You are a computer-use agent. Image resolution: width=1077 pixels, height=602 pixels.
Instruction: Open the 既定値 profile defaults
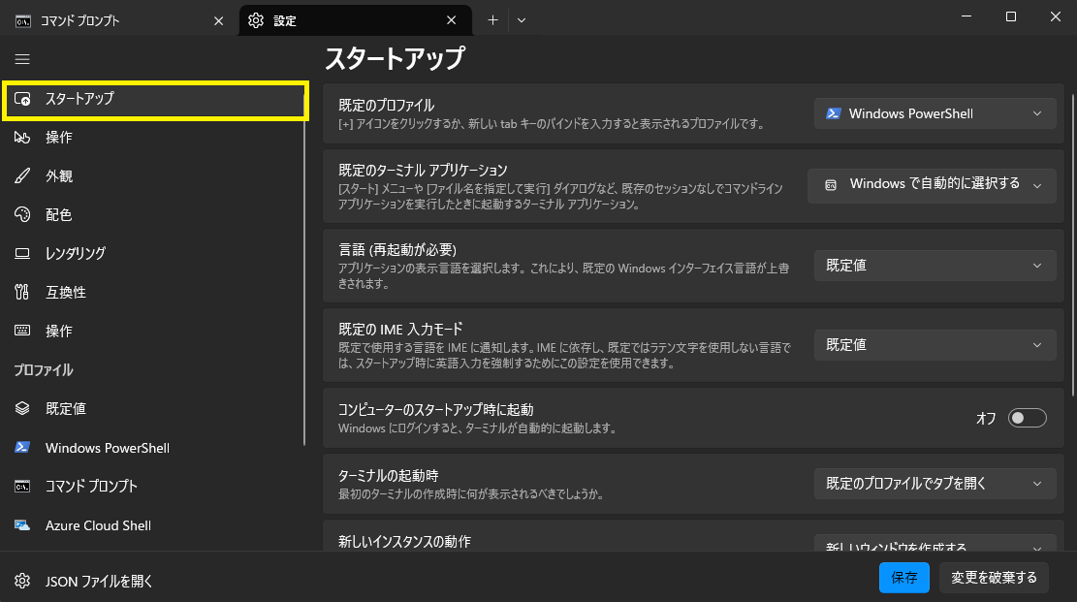[65, 409]
